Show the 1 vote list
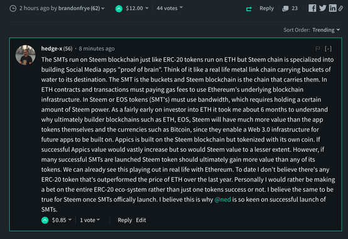 click(x=90, y=220)
